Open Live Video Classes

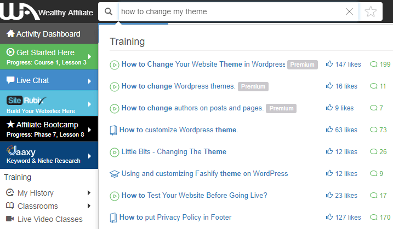point(50,219)
